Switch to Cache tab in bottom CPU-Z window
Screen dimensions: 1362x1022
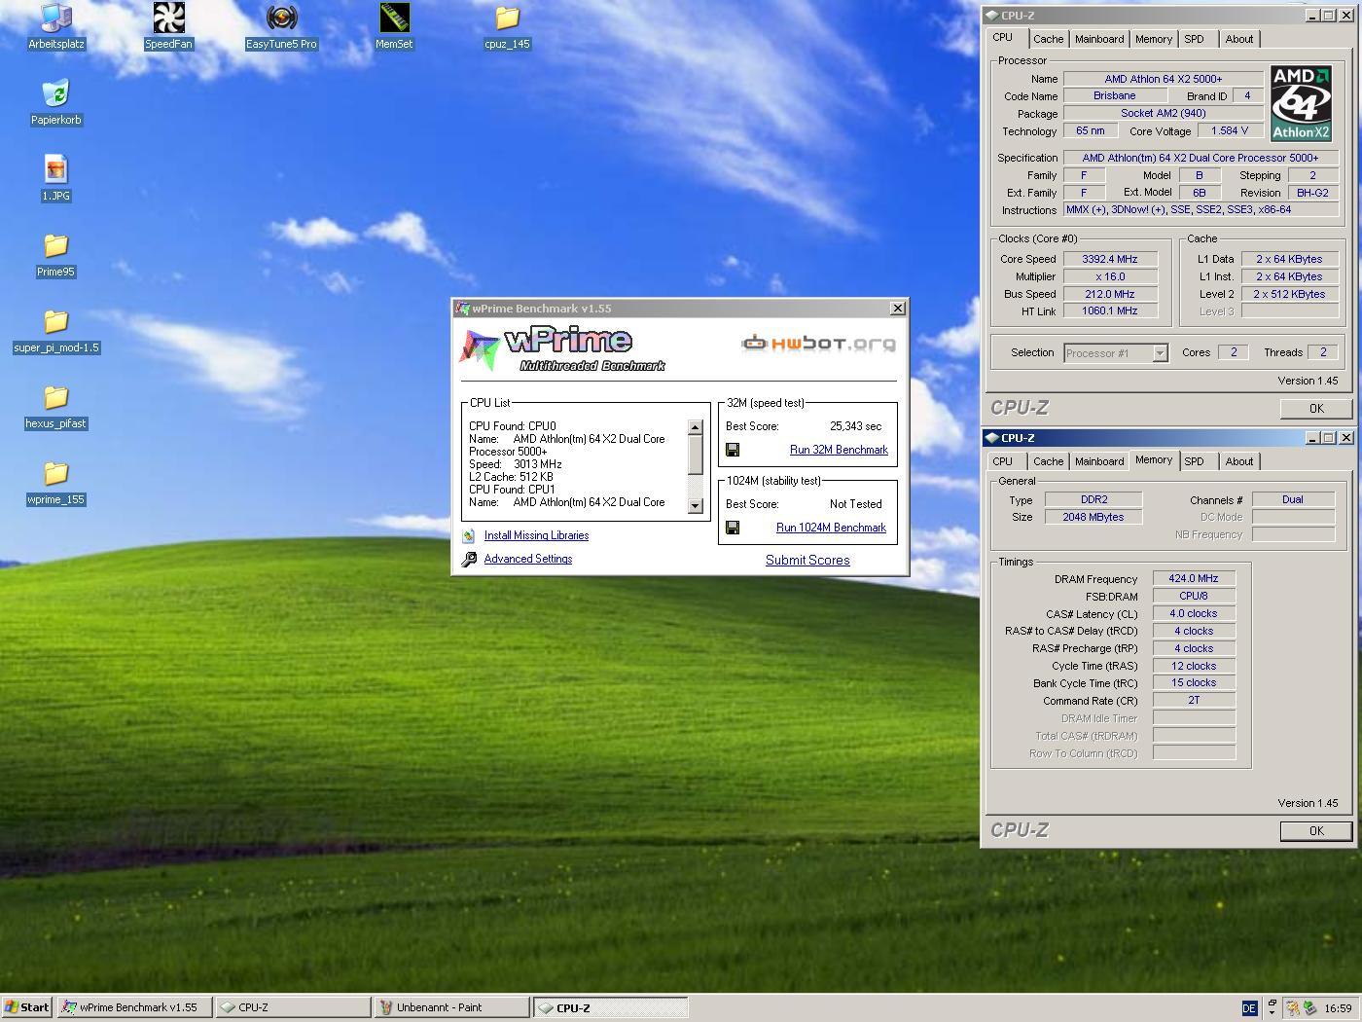point(1048,461)
